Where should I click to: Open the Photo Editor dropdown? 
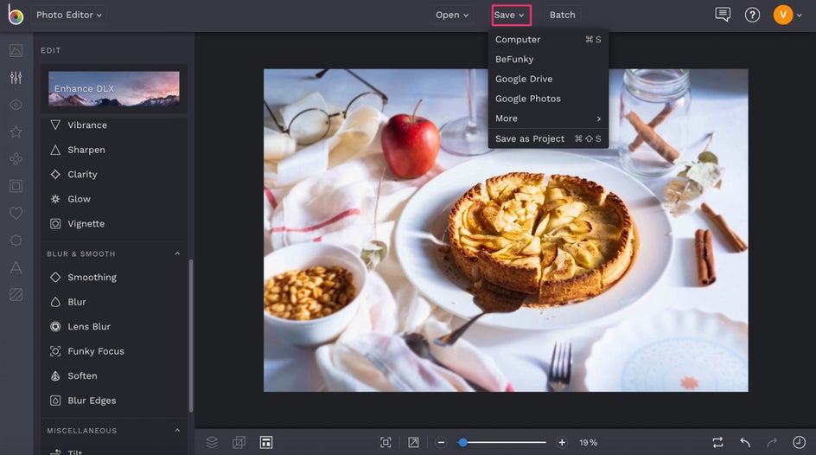[x=69, y=15]
